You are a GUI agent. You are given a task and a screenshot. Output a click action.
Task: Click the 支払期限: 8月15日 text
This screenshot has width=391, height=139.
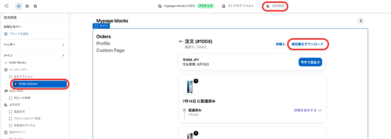coord(196,64)
